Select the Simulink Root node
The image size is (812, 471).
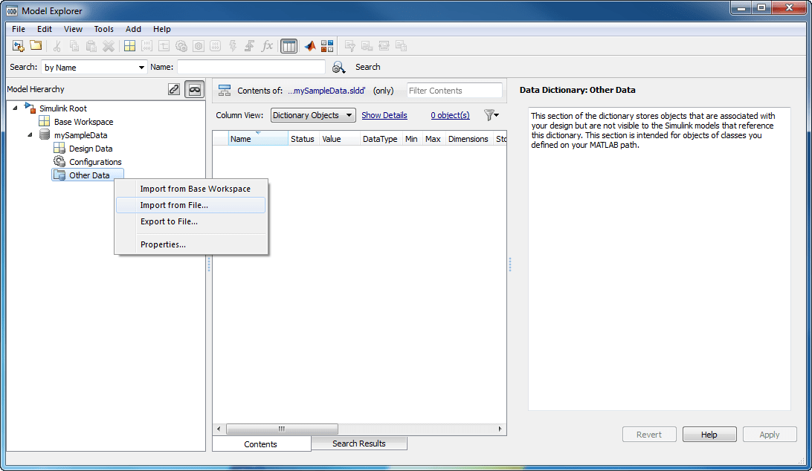[63, 108]
